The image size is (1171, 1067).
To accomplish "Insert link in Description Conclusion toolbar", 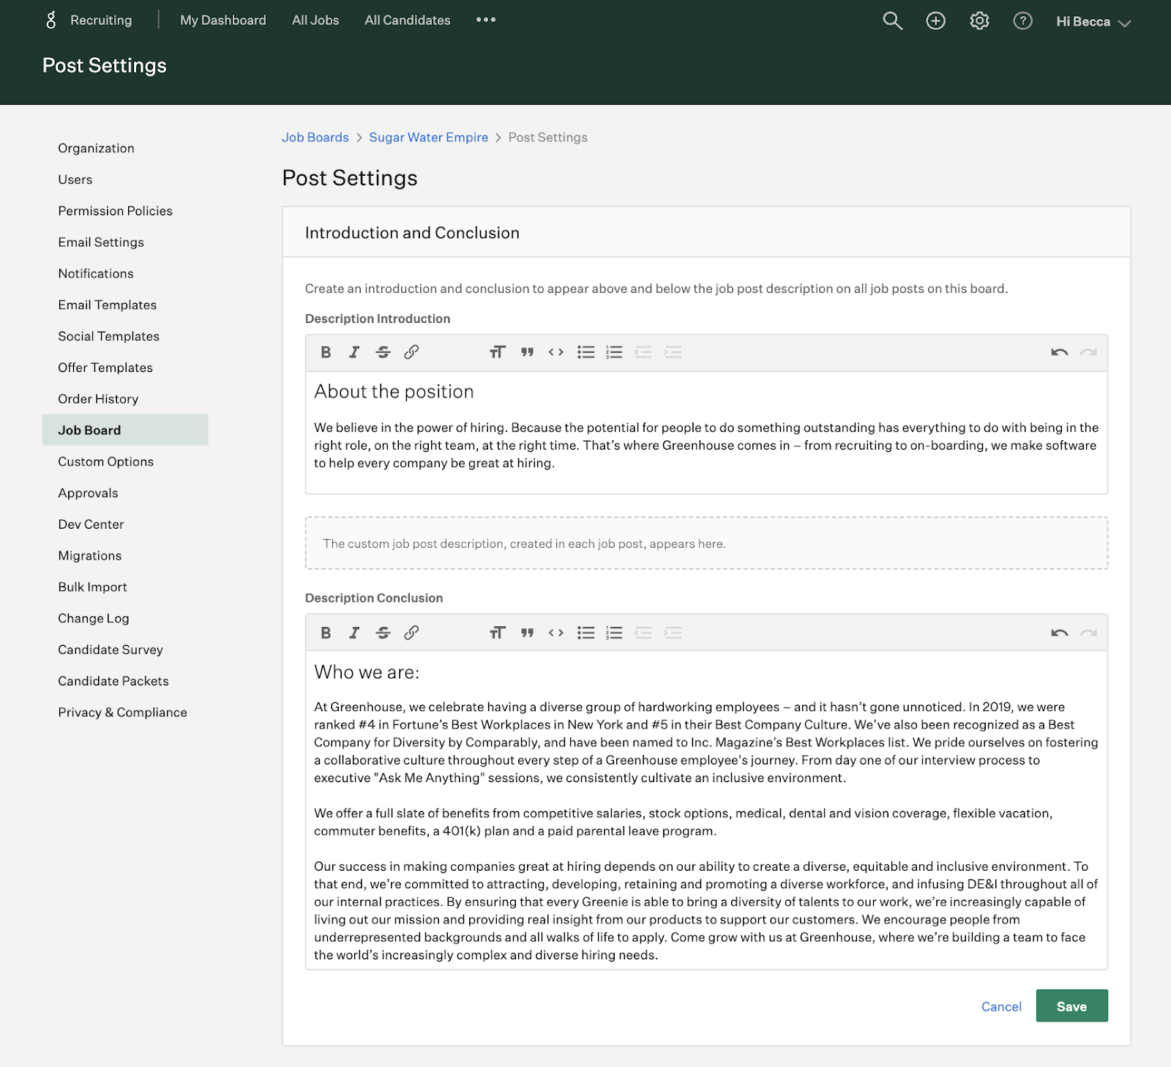I will point(411,633).
